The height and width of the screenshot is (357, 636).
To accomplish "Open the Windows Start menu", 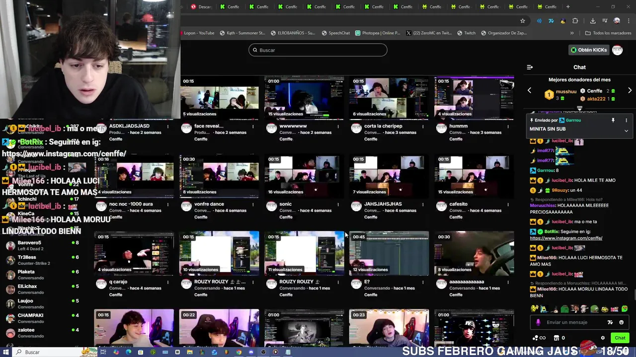I will coord(6,352).
